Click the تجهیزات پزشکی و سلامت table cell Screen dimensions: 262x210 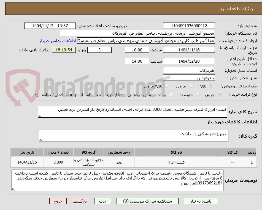coord(88,162)
